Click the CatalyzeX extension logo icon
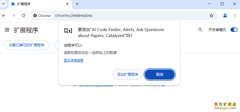The height and width of the screenshot is (112, 240). coord(68,31)
